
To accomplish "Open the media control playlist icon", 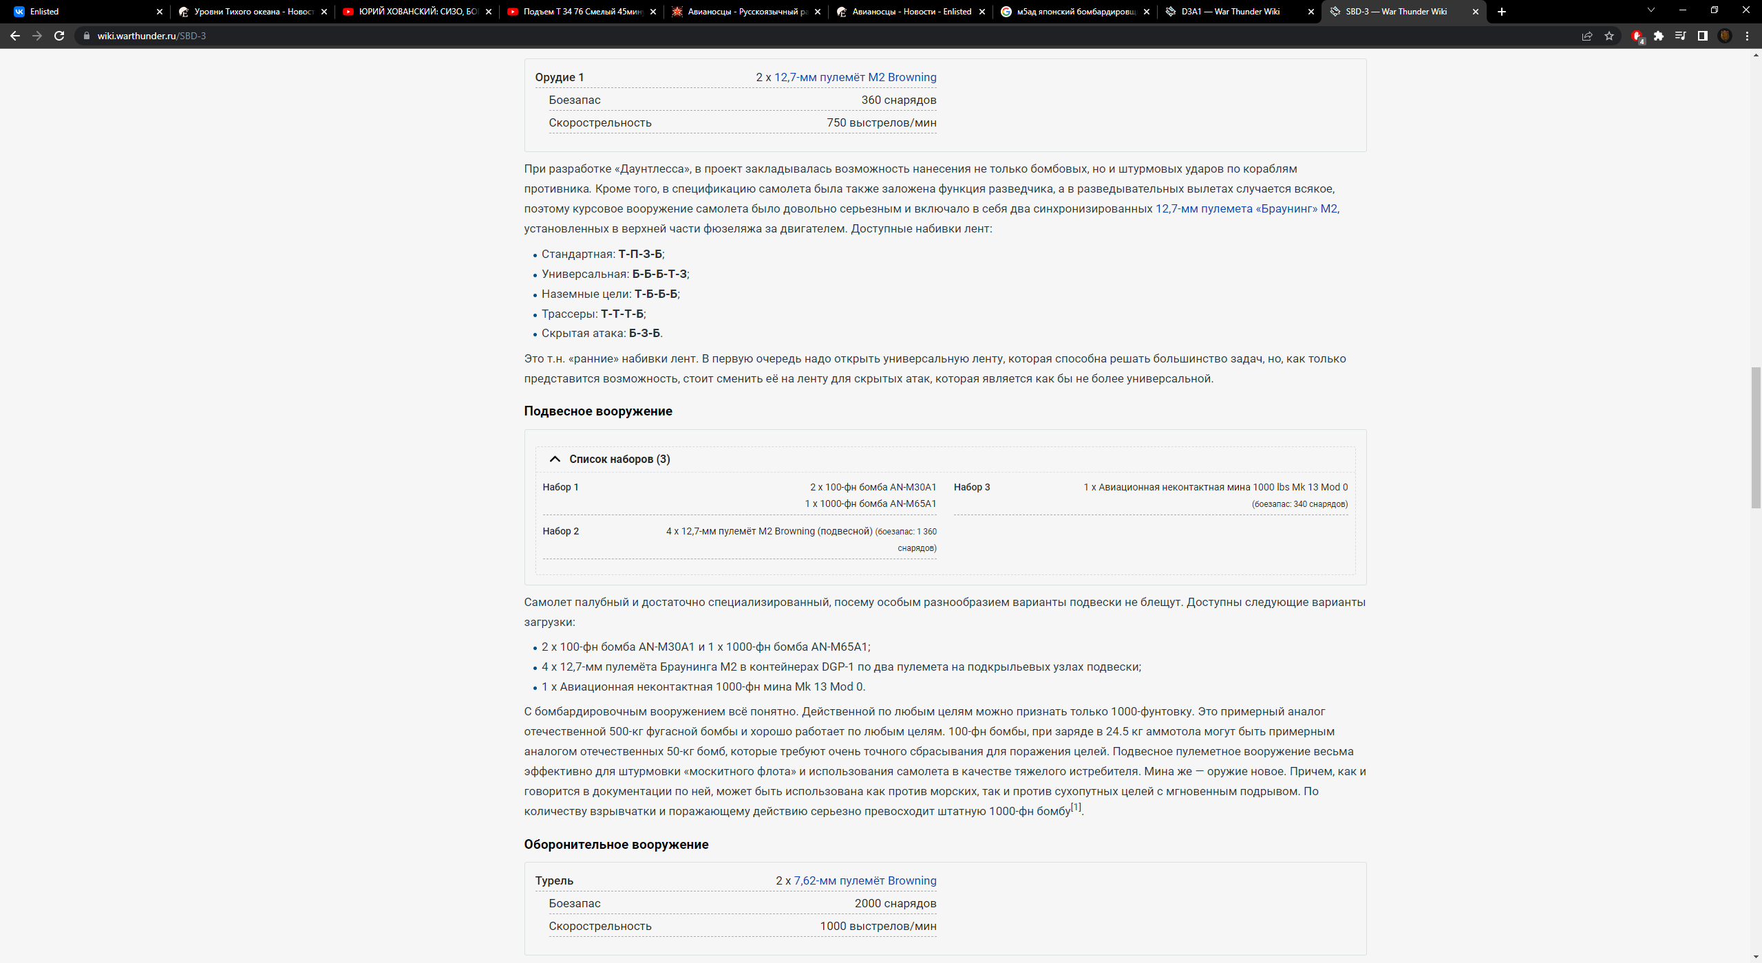I will click(x=1681, y=36).
